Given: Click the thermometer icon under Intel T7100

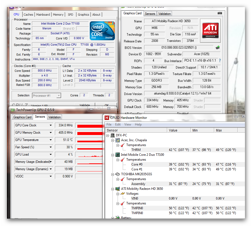Looking at the screenshot, I should point(123,160).
